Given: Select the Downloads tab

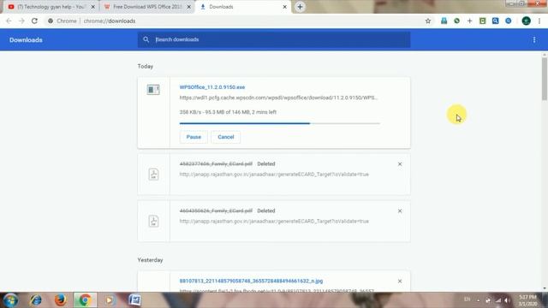Looking at the screenshot, I should [x=243, y=7].
